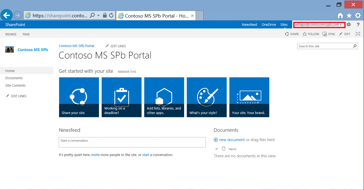This screenshot has height=190, width=364.
Task: Open the Working on a deadline tile
Action: coord(122,97)
